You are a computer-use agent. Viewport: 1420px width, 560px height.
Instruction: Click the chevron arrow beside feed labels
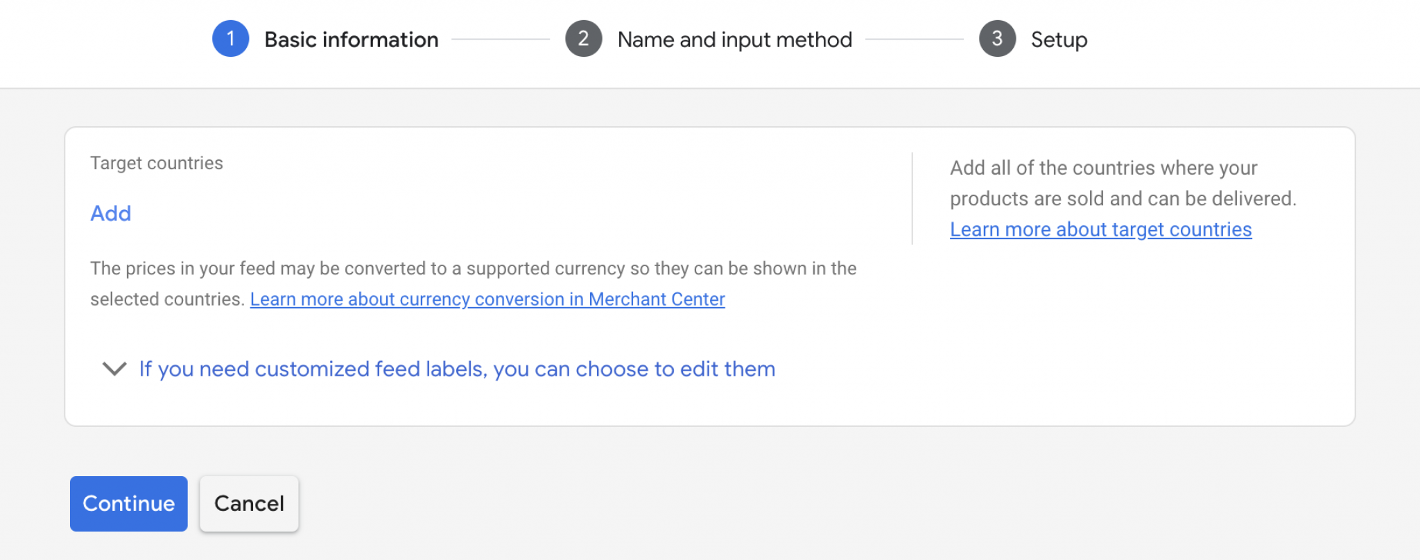[114, 369]
